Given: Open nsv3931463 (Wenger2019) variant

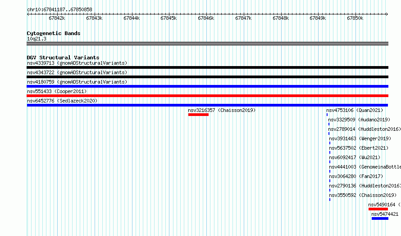Looking at the screenshot, I should click(360, 138).
